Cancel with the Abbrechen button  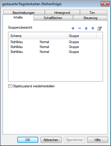click(51, 140)
